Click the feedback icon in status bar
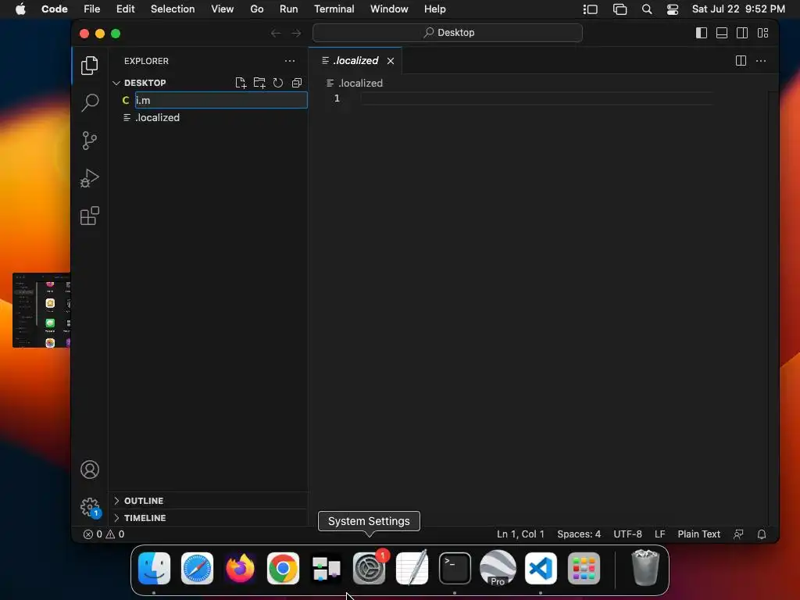 click(x=738, y=534)
